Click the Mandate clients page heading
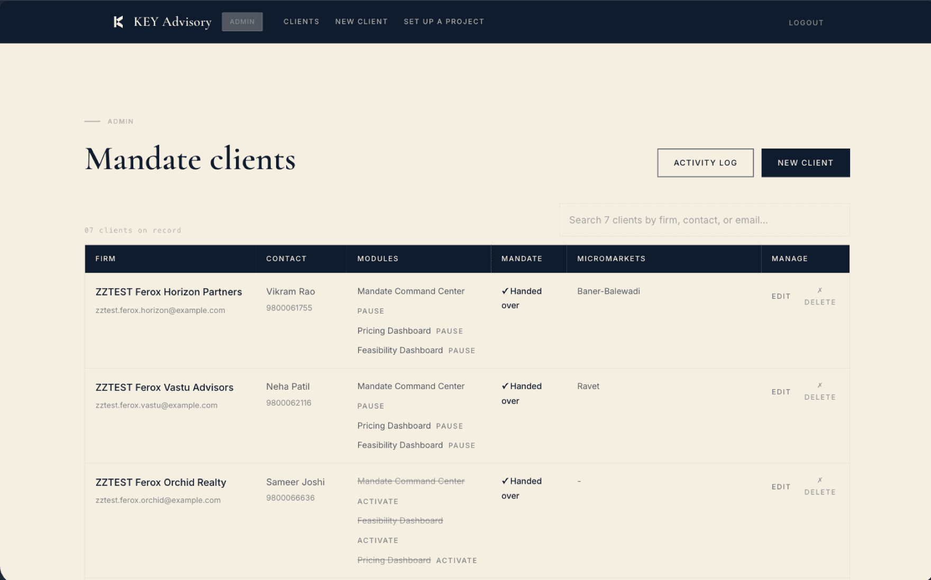Screen dimensions: 931x580 tap(190, 159)
